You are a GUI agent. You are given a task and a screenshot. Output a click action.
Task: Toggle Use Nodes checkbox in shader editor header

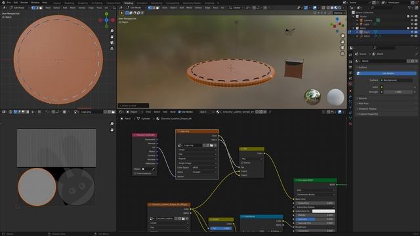pos(179,112)
